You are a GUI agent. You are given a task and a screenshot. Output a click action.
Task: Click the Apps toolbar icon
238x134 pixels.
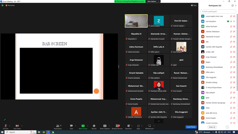(138, 126)
